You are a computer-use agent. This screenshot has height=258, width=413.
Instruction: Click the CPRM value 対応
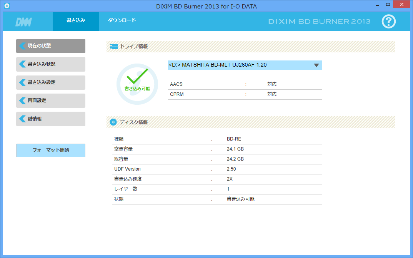[x=272, y=94]
